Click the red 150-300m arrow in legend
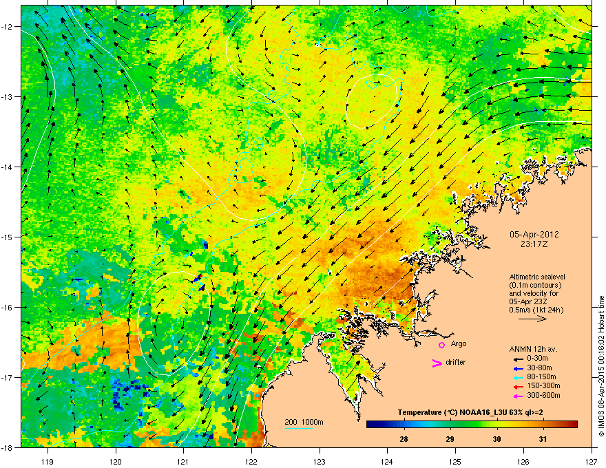 point(518,387)
